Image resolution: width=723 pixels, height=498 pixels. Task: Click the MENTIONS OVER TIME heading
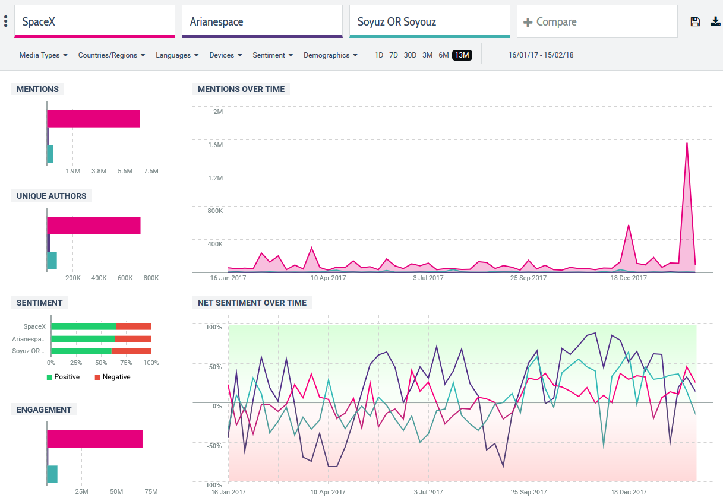tap(241, 89)
